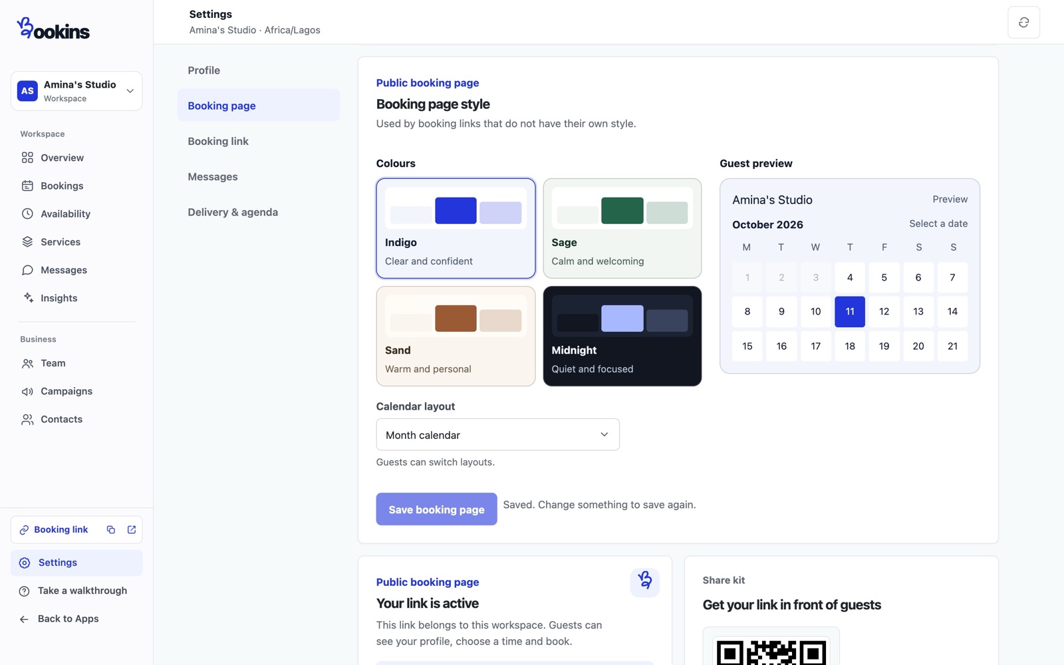
Task: Select day 11 in the guest preview calendar
Action: pos(849,311)
